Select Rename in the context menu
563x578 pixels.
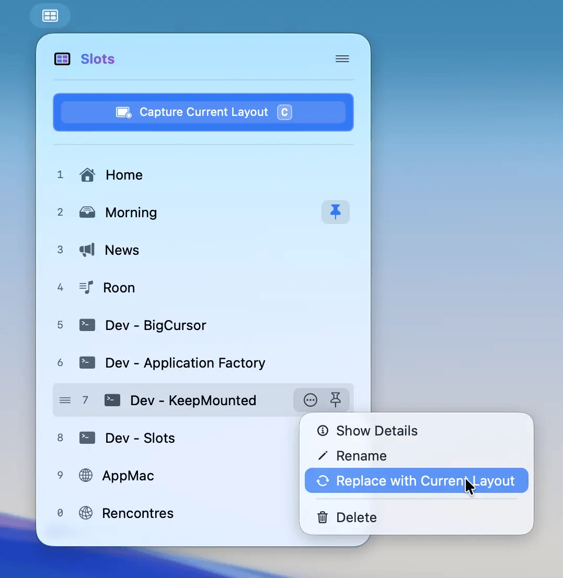[x=417, y=456]
